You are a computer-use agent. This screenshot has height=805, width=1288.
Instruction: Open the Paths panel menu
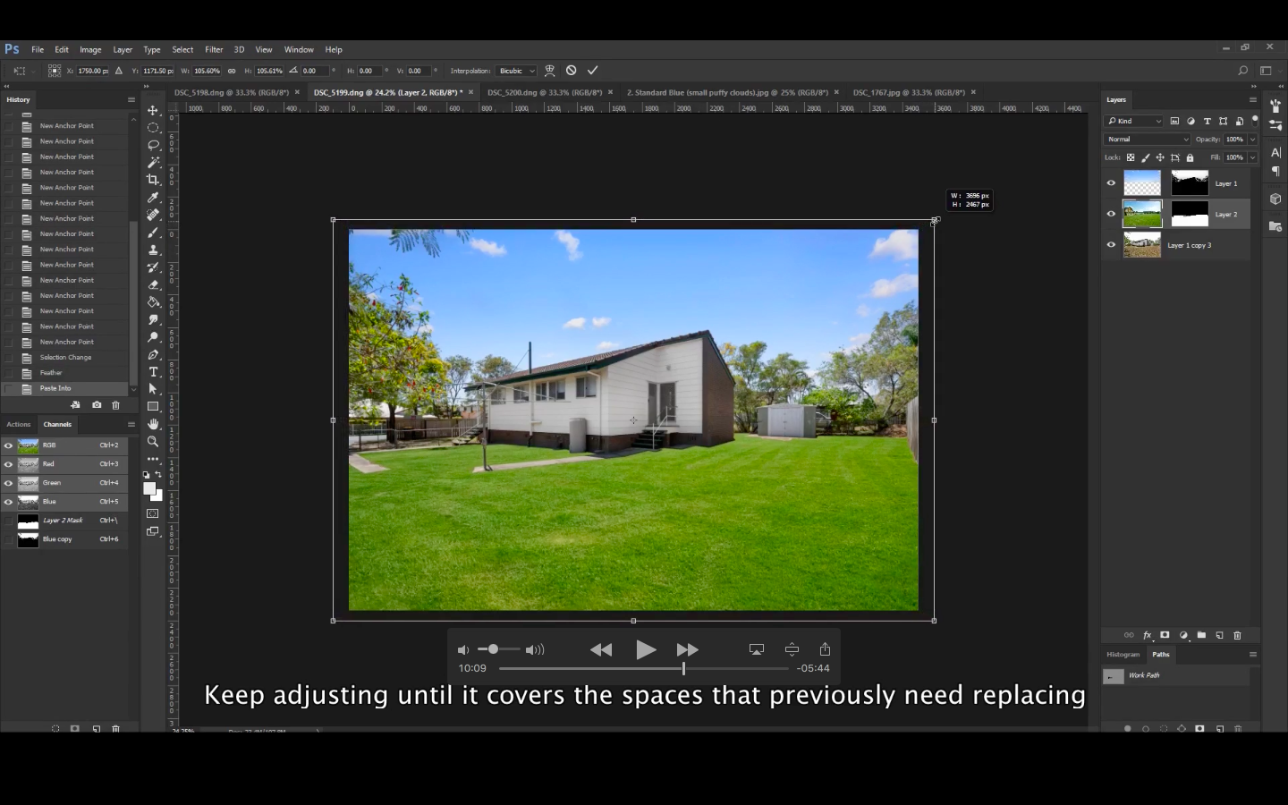pos(1252,654)
